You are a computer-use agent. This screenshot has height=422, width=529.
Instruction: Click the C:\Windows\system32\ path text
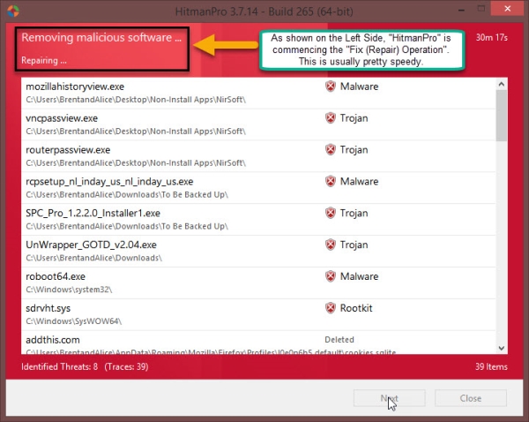pos(69,290)
